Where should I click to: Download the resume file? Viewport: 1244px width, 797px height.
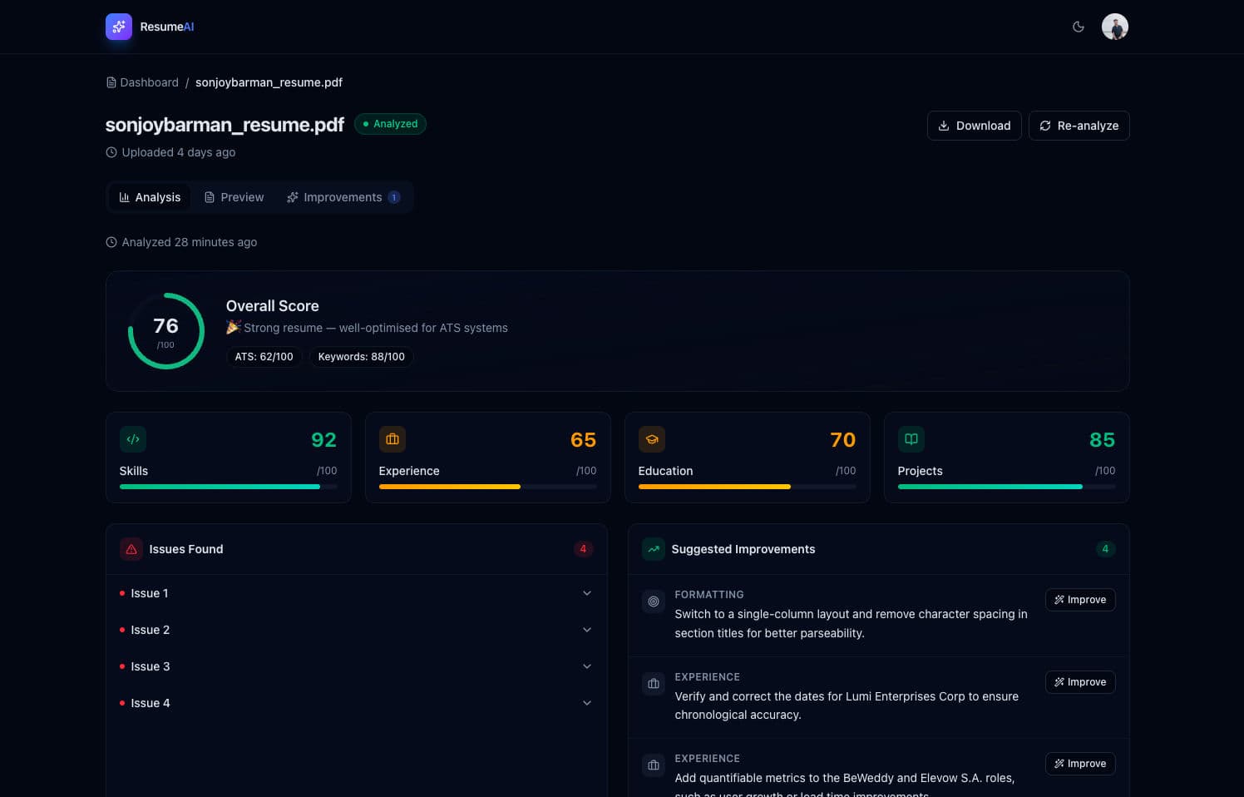[x=974, y=126]
